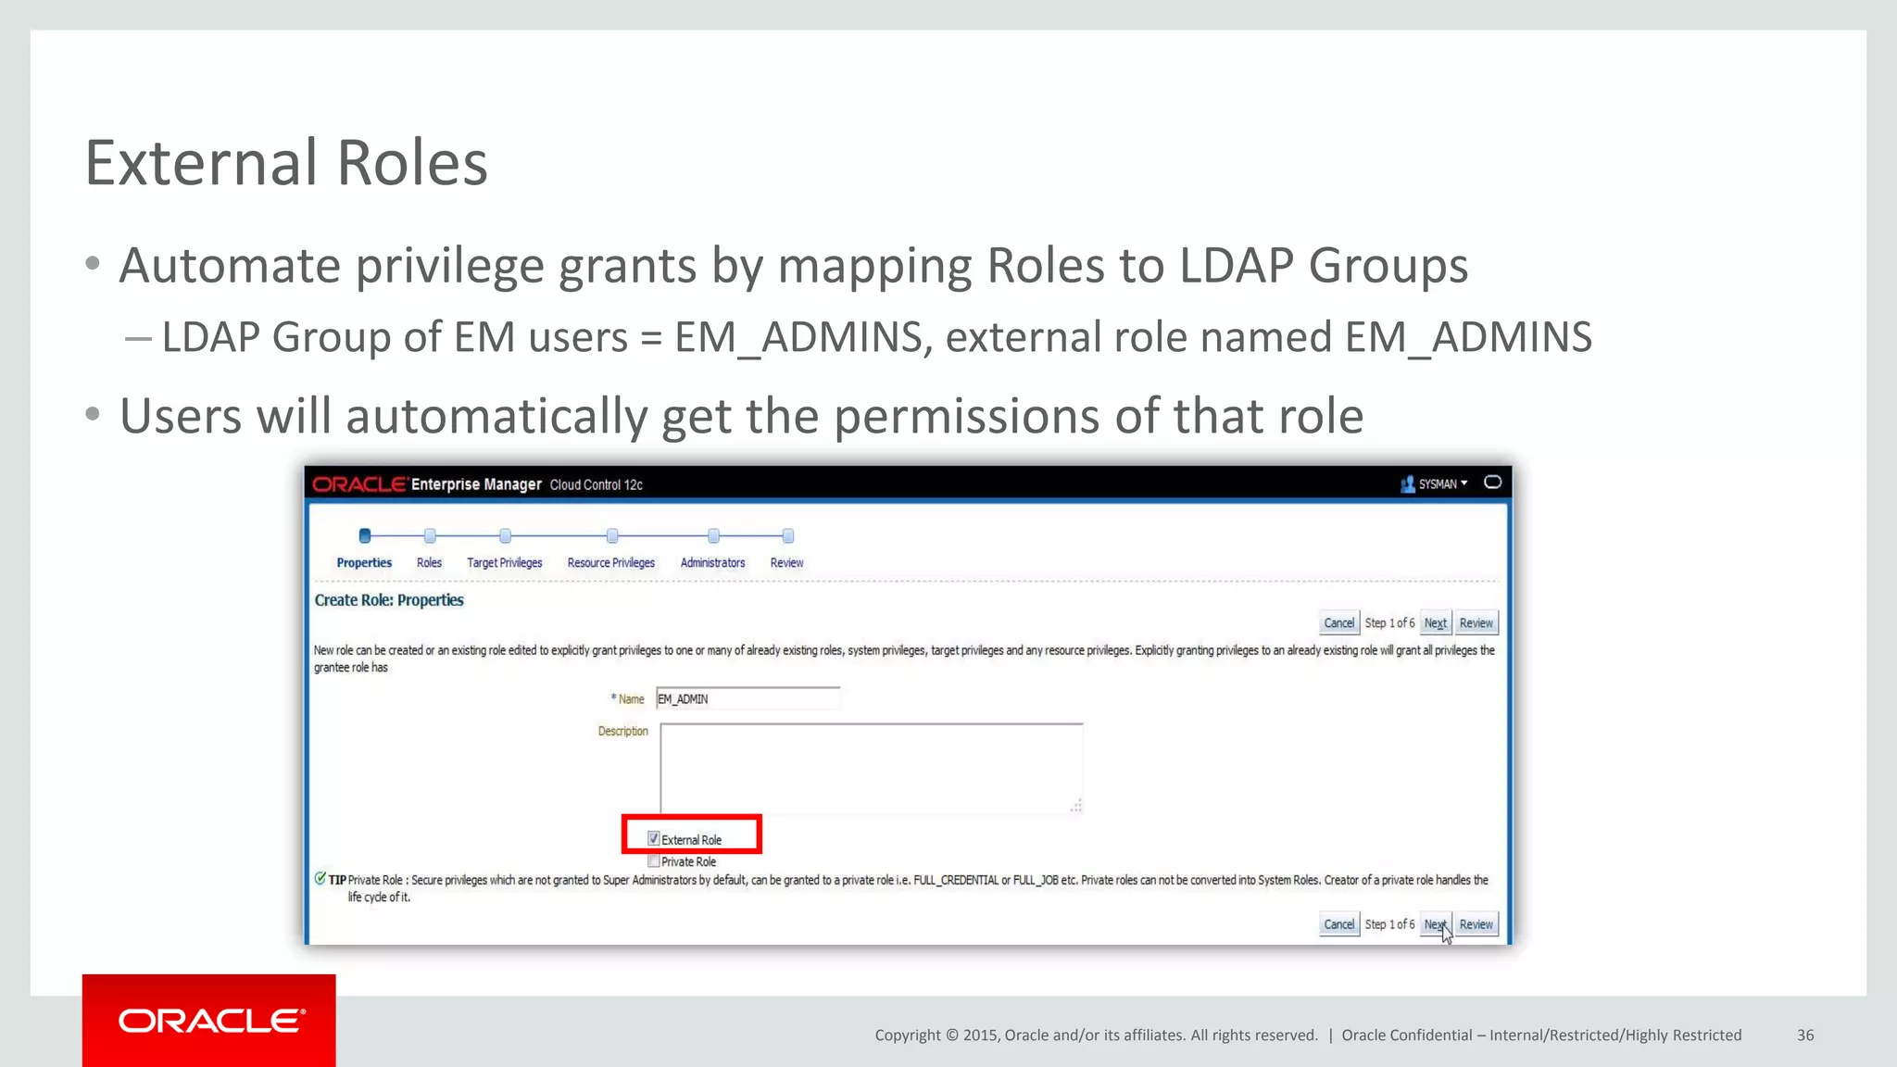Click the Target Privileges step marker node
Screen dimensions: 1897x1067
point(505,535)
